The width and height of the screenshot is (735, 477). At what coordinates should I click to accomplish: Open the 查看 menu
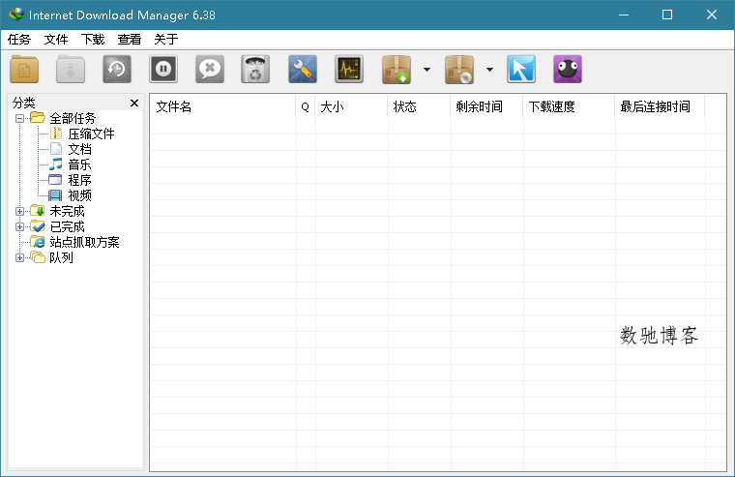[x=130, y=40]
